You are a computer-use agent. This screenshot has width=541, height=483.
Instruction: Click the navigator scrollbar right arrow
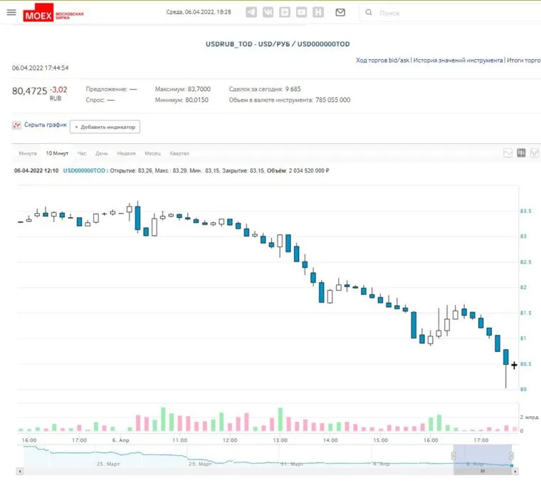(x=515, y=471)
